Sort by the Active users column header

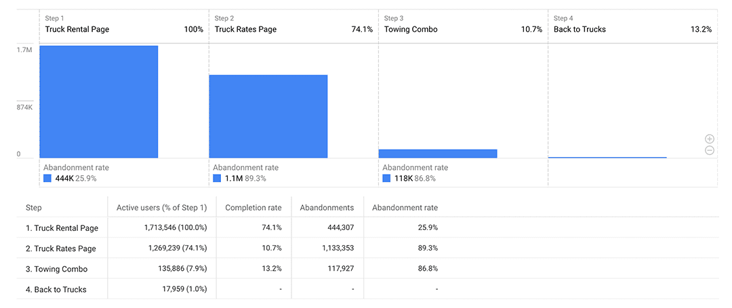click(x=161, y=208)
